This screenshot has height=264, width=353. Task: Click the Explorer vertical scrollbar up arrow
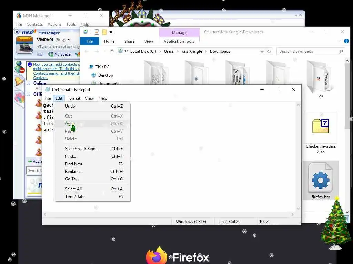point(347,60)
